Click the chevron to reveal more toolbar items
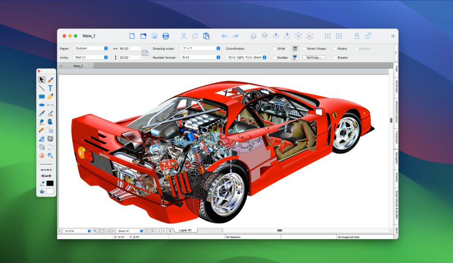This screenshot has height=263, width=453. point(393,36)
